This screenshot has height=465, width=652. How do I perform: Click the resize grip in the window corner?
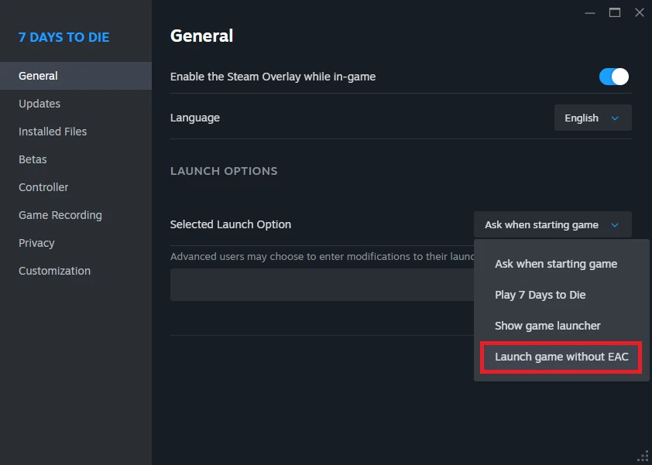(643, 456)
